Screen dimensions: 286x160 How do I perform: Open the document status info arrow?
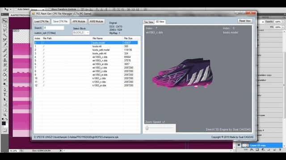[x=61, y=151]
